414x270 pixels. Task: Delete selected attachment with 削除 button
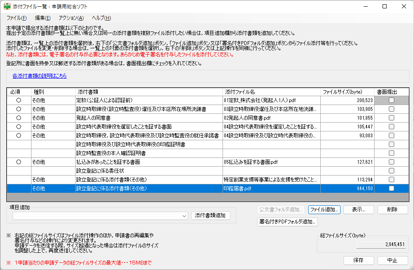393,210
